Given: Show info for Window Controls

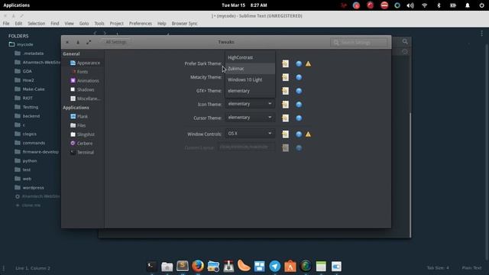Looking at the screenshot, I should pos(299,134).
